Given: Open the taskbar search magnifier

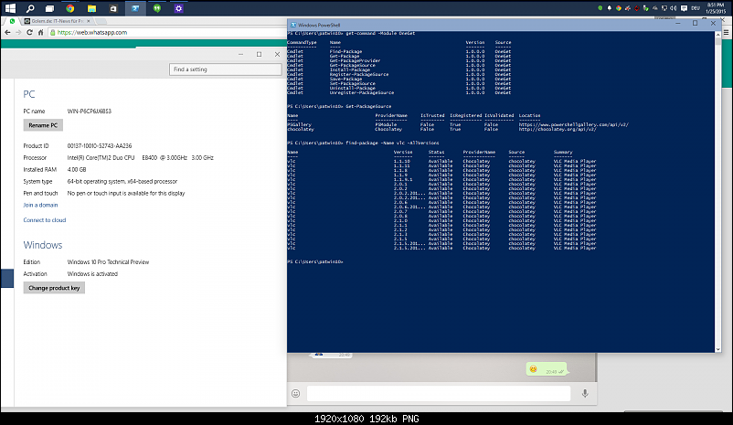Looking at the screenshot, I should (x=30, y=8).
